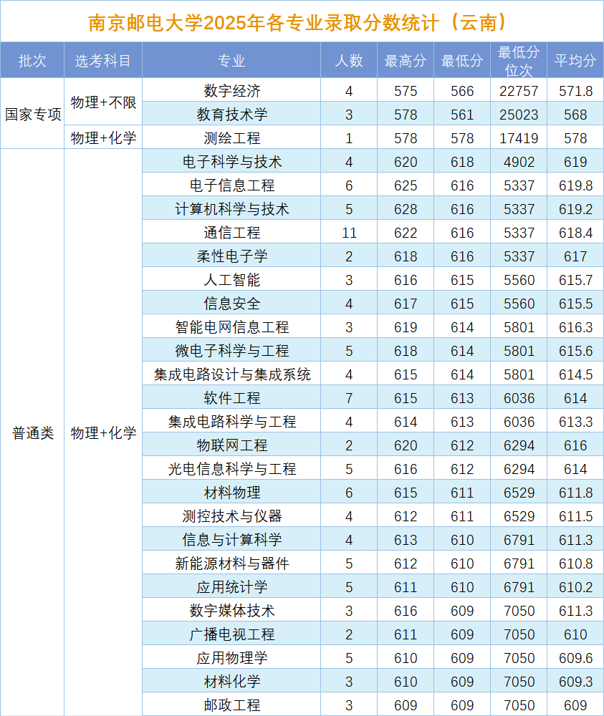Click the rank value 25023

point(519,115)
